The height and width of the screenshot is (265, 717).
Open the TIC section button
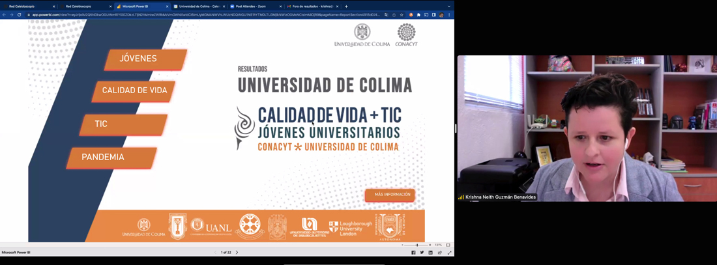(x=123, y=124)
